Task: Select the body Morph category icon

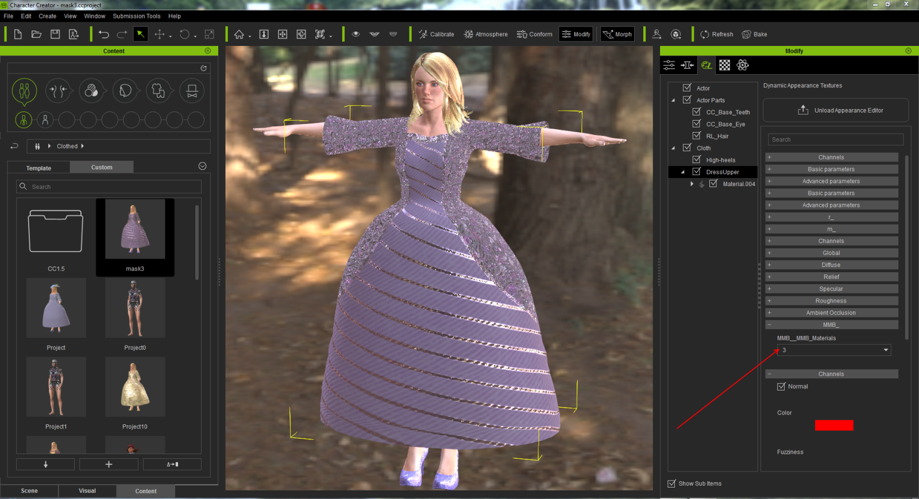Action: click(58, 91)
